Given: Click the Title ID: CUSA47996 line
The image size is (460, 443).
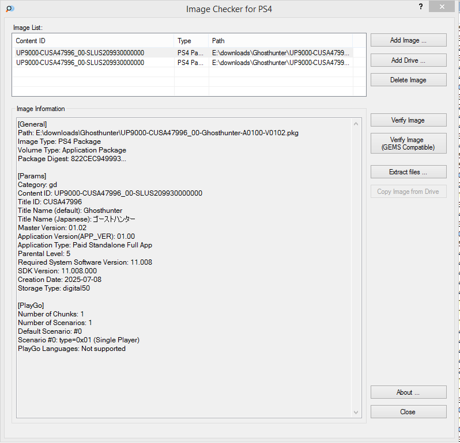Looking at the screenshot, I should [50, 202].
